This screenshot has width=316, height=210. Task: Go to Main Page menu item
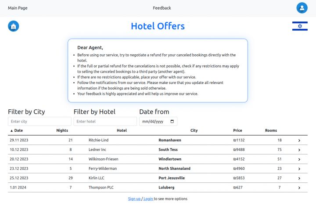(18, 8)
